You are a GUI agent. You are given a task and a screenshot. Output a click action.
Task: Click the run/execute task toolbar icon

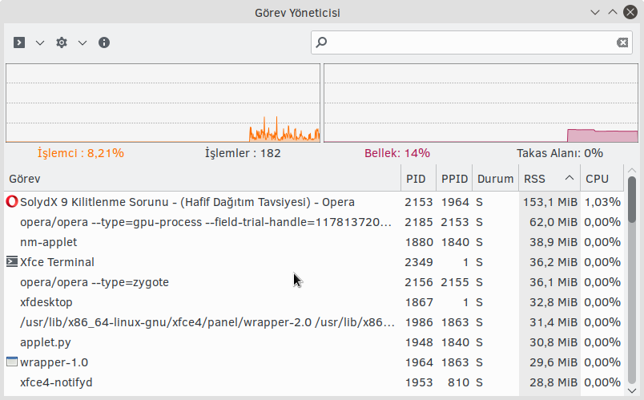[x=19, y=42]
